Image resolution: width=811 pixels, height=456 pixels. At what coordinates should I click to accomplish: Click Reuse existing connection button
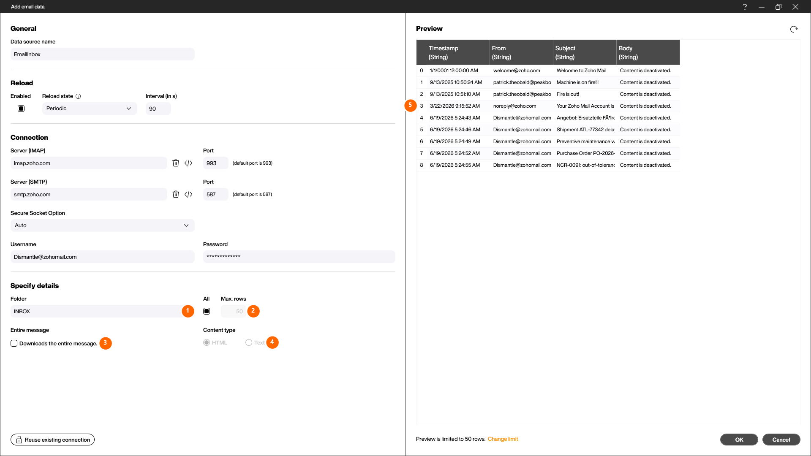coord(52,440)
